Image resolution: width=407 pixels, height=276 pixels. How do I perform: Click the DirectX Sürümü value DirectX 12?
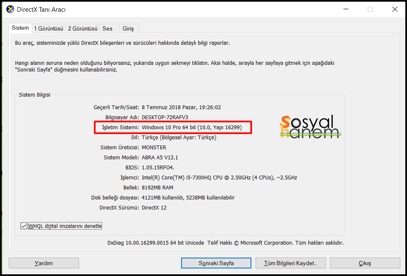pos(154,207)
